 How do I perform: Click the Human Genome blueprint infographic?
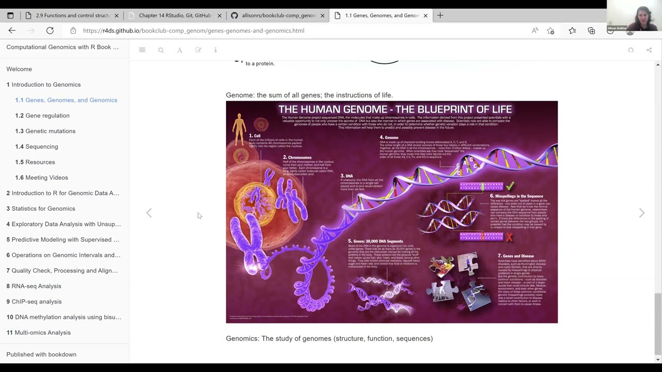coord(392,212)
